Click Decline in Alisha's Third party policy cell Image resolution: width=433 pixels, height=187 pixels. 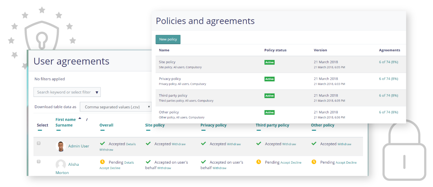click(x=296, y=163)
